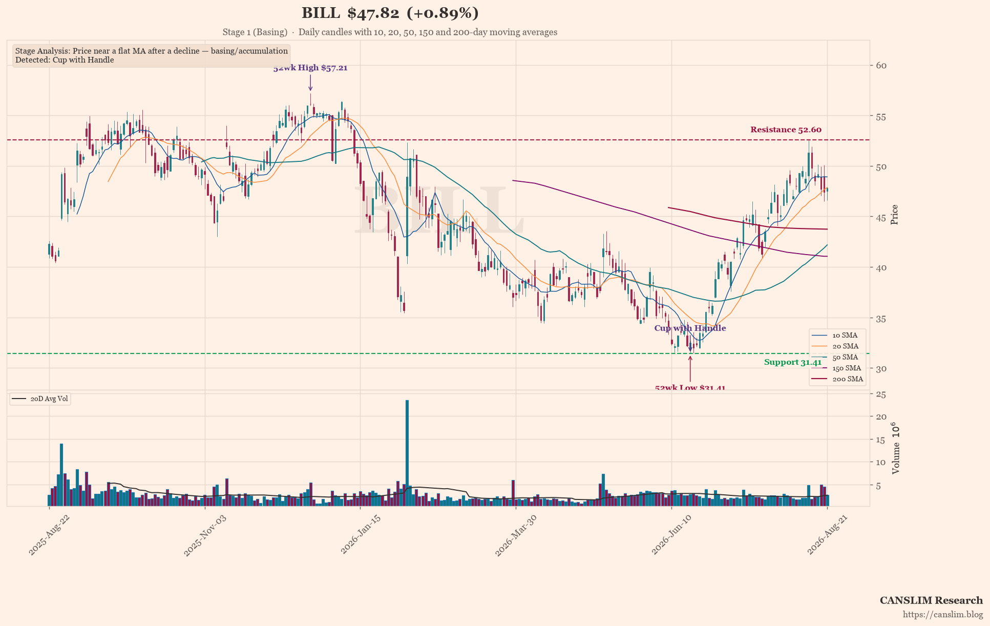Click the vertical "Volume" axis label
The image size is (990, 626).
pyautogui.click(x=896, y=448)
